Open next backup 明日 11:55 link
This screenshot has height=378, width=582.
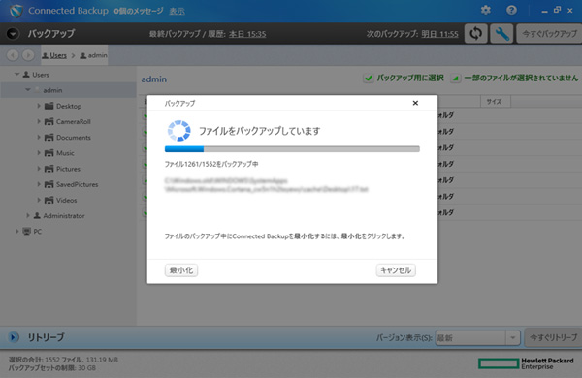pyautogui.click(x=439, y=34)
